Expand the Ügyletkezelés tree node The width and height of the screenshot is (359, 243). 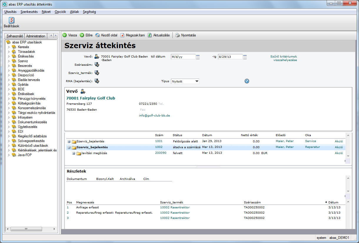click(x=9, y=127)
